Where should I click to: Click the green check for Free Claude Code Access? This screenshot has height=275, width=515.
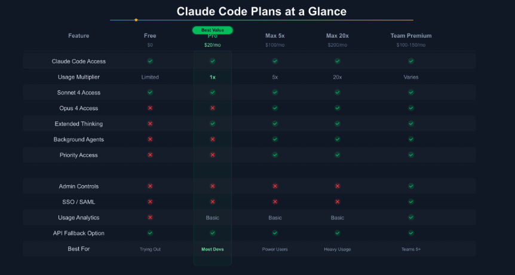150,61
